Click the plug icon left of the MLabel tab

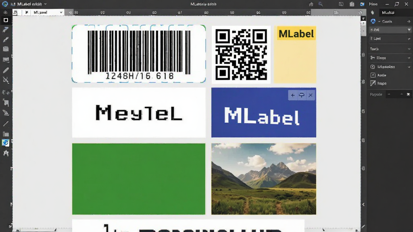(372, 12)
